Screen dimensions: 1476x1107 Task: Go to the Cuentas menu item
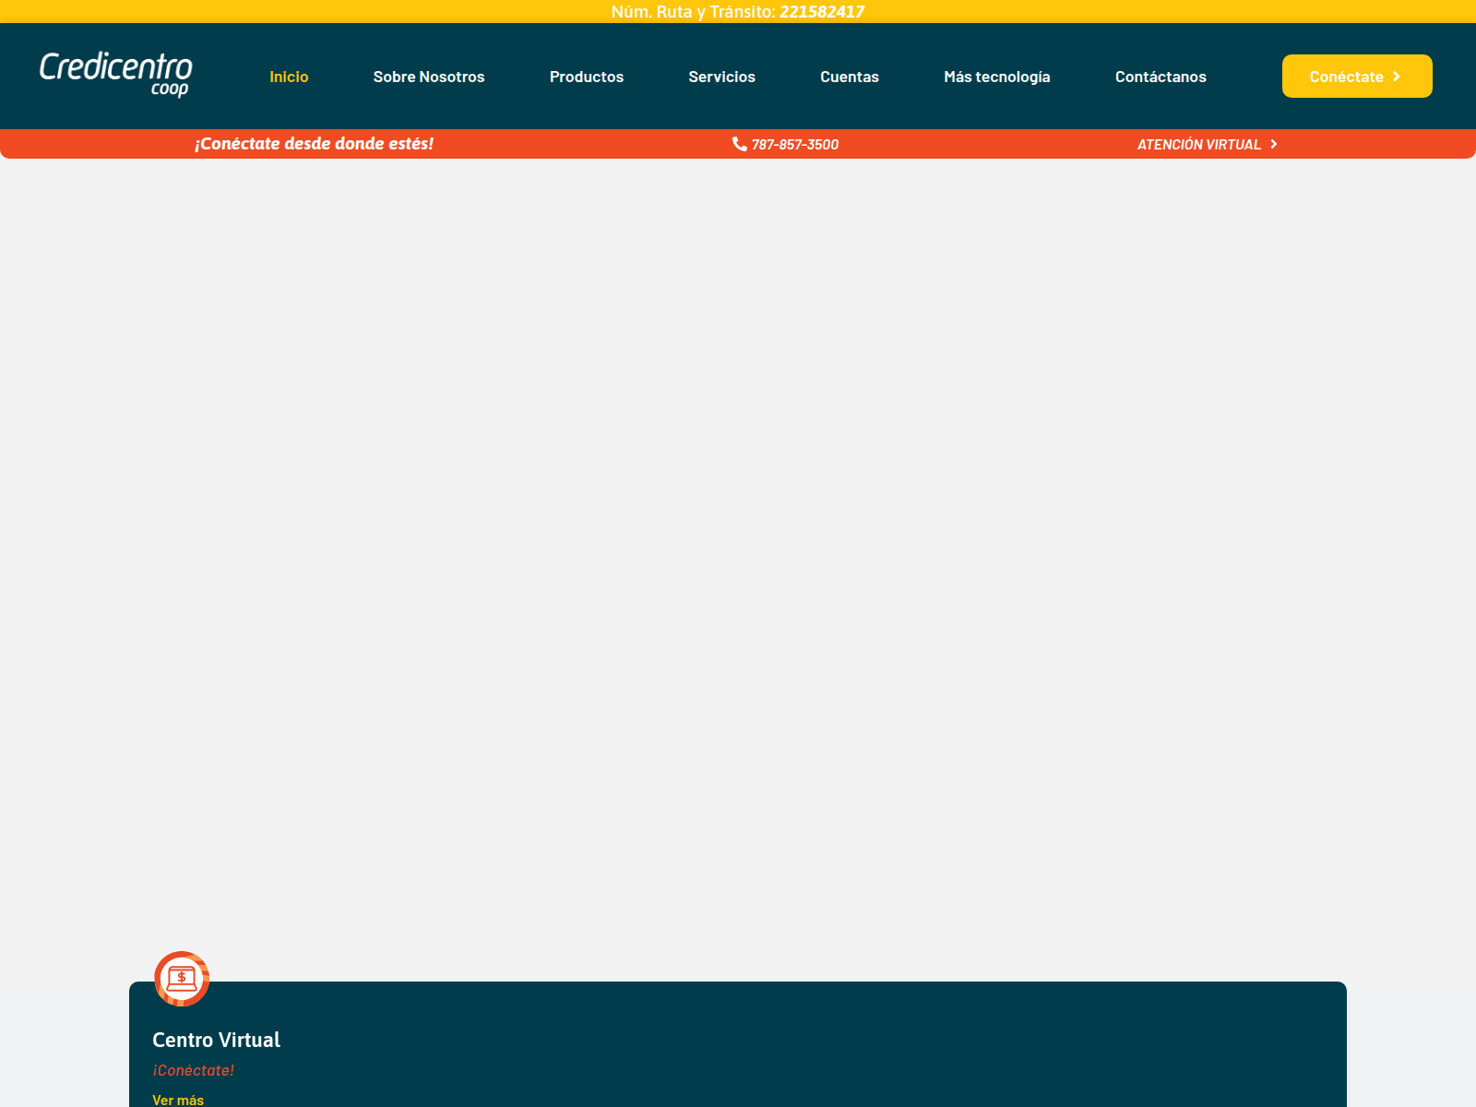coord(850,77)
